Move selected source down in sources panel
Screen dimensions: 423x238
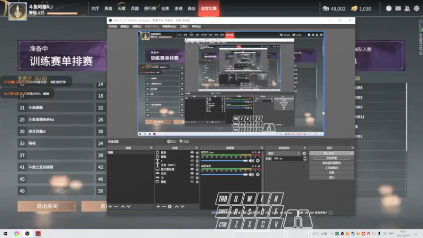tap(182, 206)
